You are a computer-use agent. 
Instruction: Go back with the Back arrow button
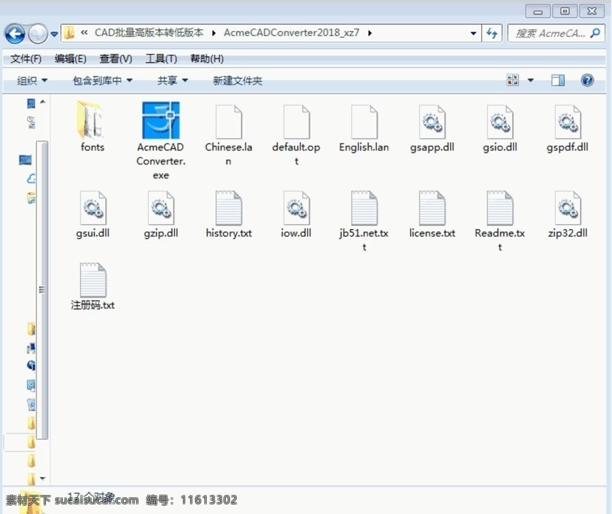(15, 34)
